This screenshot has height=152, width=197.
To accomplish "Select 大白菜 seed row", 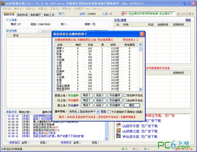I will pos(97,60).
